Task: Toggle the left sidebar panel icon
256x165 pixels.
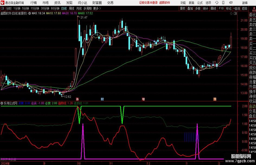Action: pos(2,8)
